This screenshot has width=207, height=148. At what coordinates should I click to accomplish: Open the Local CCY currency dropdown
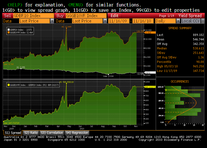click(203, 21)
